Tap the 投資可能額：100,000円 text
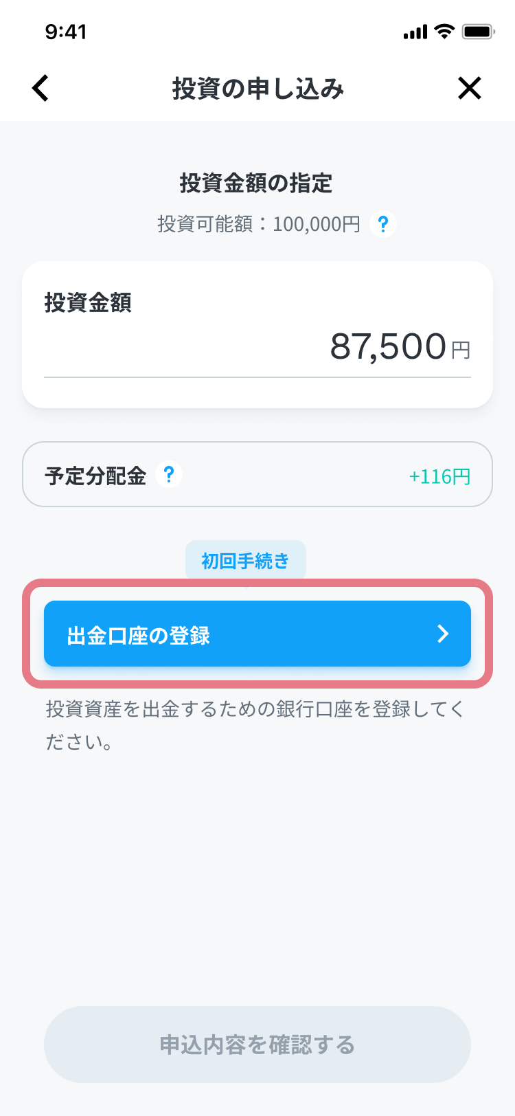The width and height of the screenshot is (515, 1116). [259, 224]
